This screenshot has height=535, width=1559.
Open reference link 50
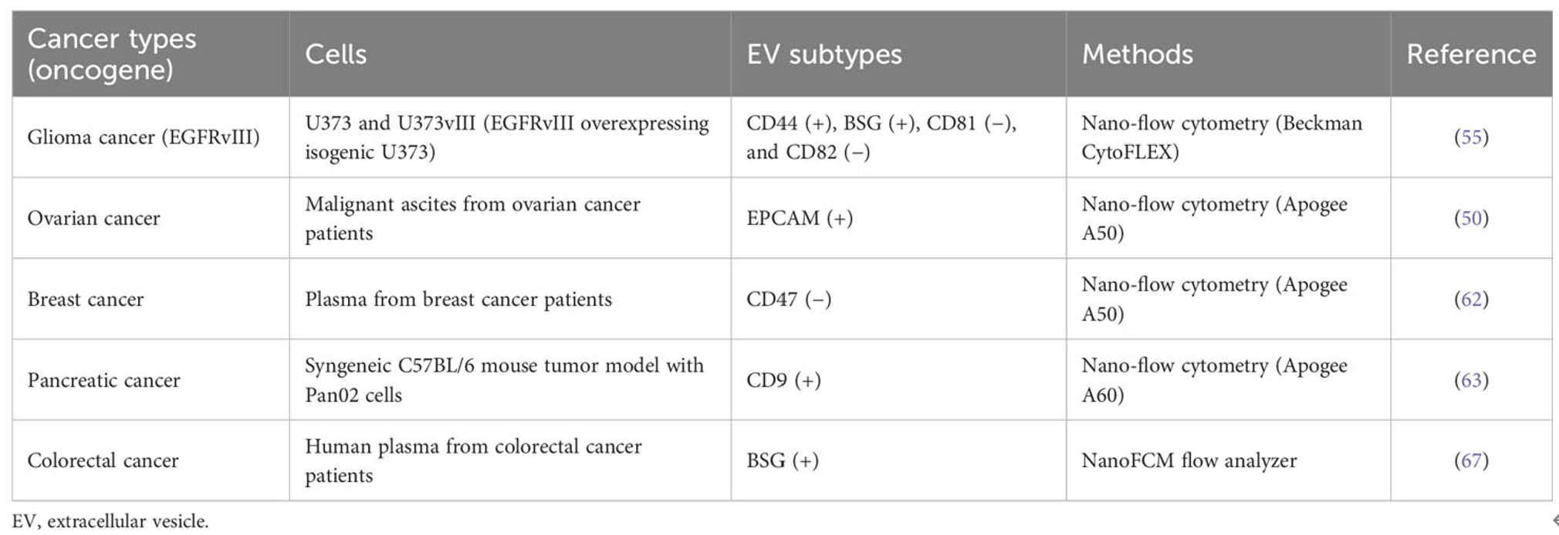1471,218
